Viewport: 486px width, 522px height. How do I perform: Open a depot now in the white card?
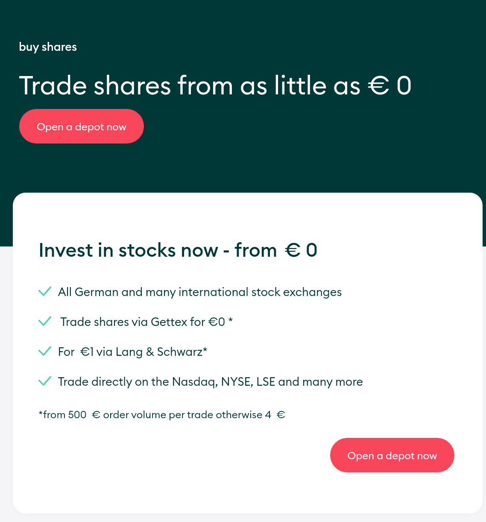(x=392, y=455)
